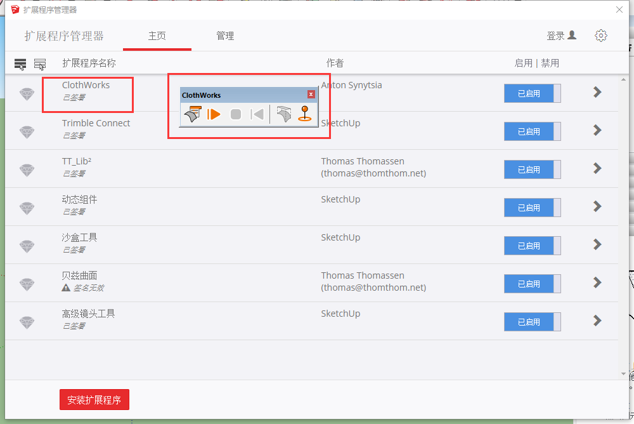634x424 pixels.
Task: Toggle the 已启用 switch for Trimble Connect
Action: tap(532, 131)
